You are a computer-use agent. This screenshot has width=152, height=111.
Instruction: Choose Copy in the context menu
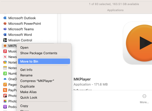coord(44,106)
